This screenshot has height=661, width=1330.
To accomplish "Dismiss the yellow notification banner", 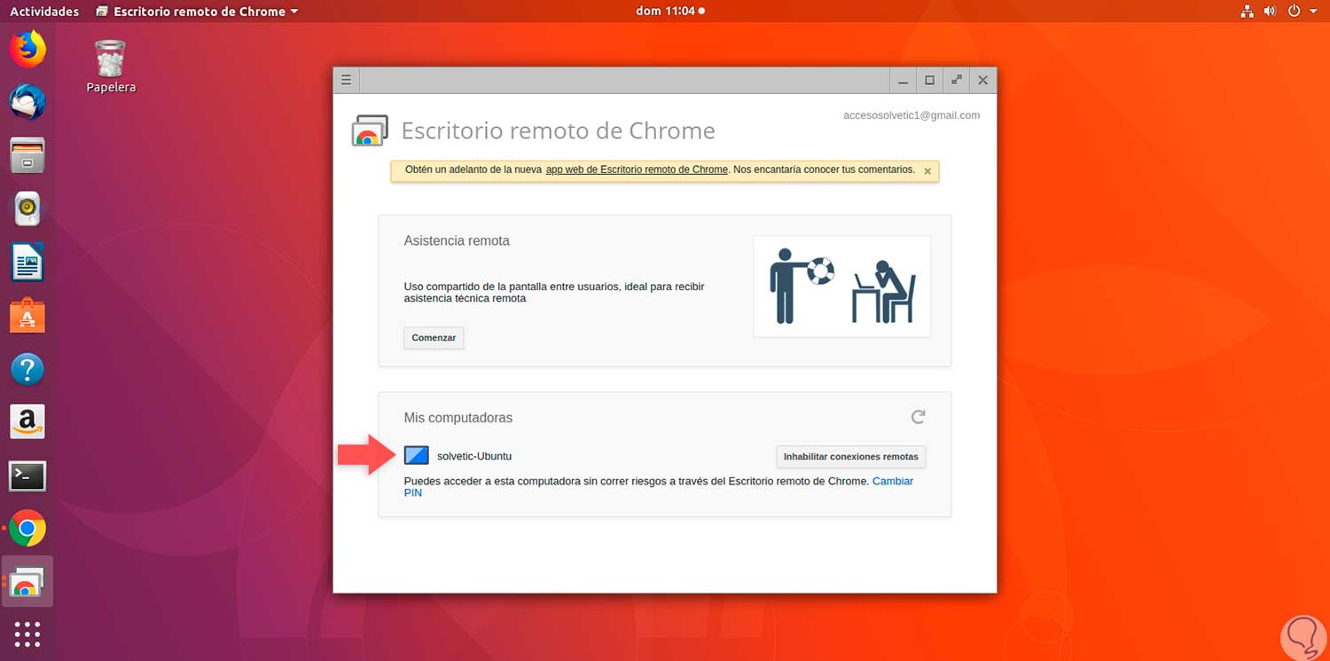I will (927, 171).
